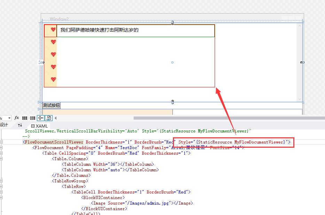Viewport: 325px width, 215px height.
Task: Toggle snap to gridlines icon
Action: [x=33, y=118]
